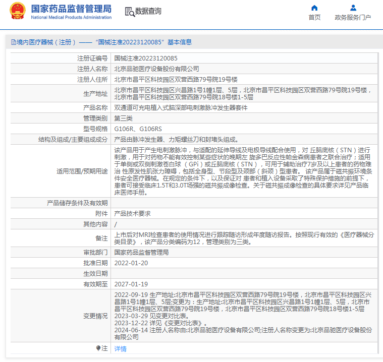Open the 详情 link
The height and width of the screenshot is (362, 383).
[x=121, y=348]
